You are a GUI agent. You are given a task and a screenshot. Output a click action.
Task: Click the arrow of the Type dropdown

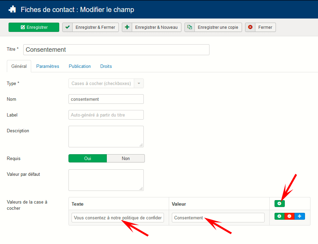click(x=139, y=83)
